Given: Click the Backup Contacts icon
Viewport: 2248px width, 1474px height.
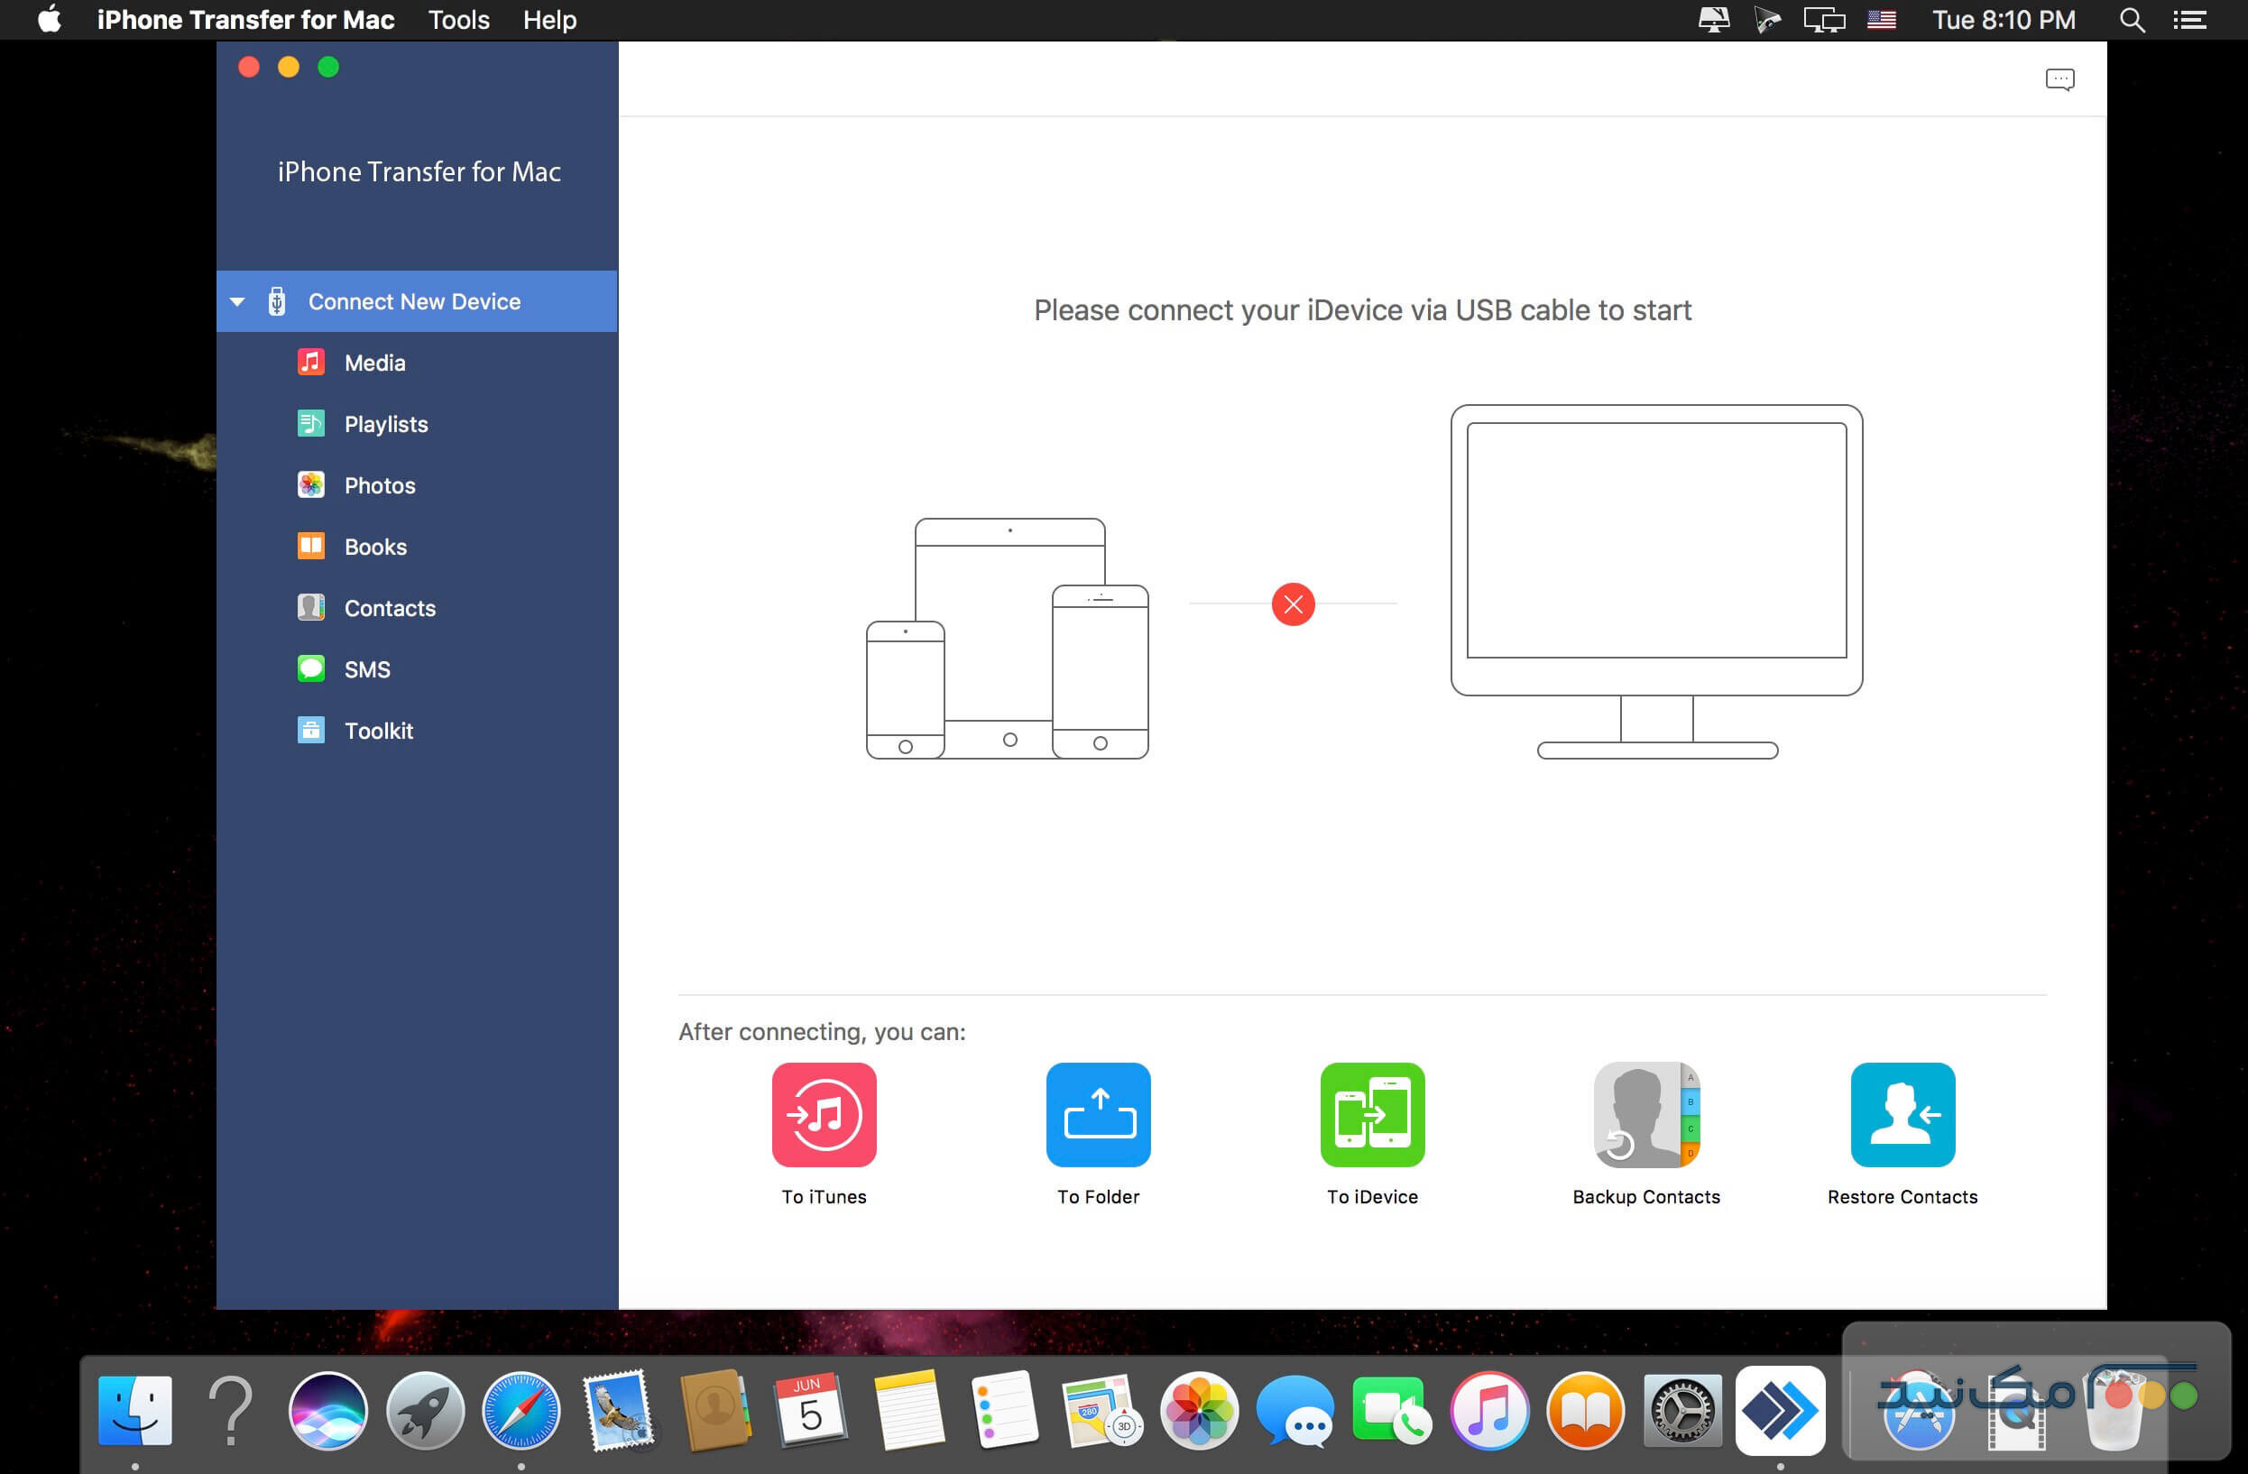Looking at the screenshot, I should coord(1645,1114).
